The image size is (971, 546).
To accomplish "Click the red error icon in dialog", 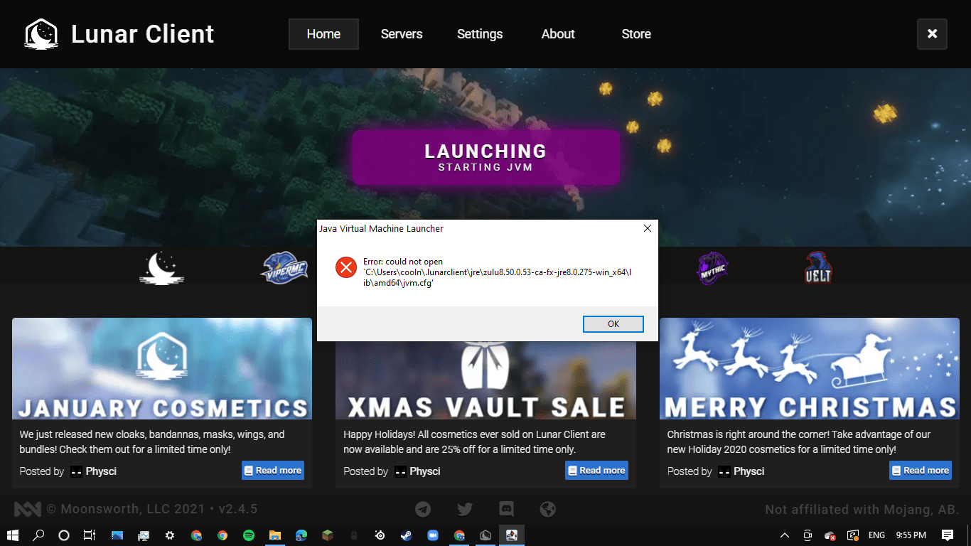I will click(346, 267).
